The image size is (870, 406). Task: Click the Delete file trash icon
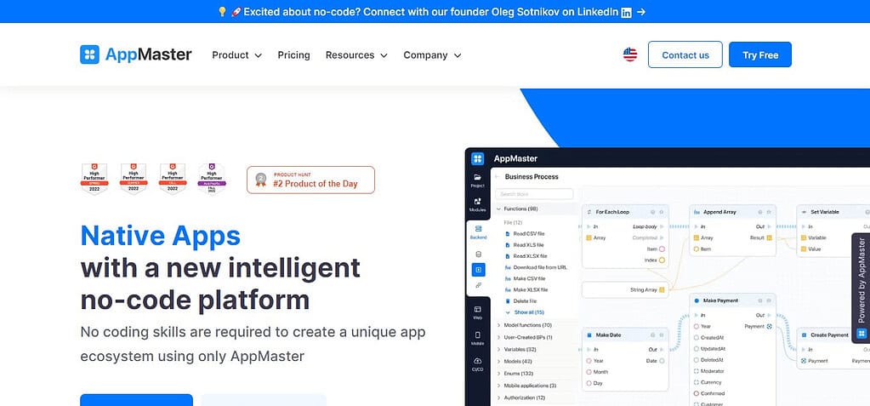pyautogui.click(x=507, y=301)
